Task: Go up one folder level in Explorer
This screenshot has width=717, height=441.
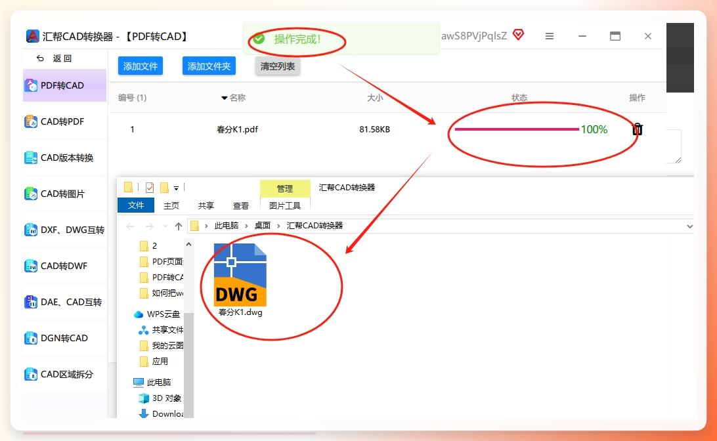Action: coord(179,226)
